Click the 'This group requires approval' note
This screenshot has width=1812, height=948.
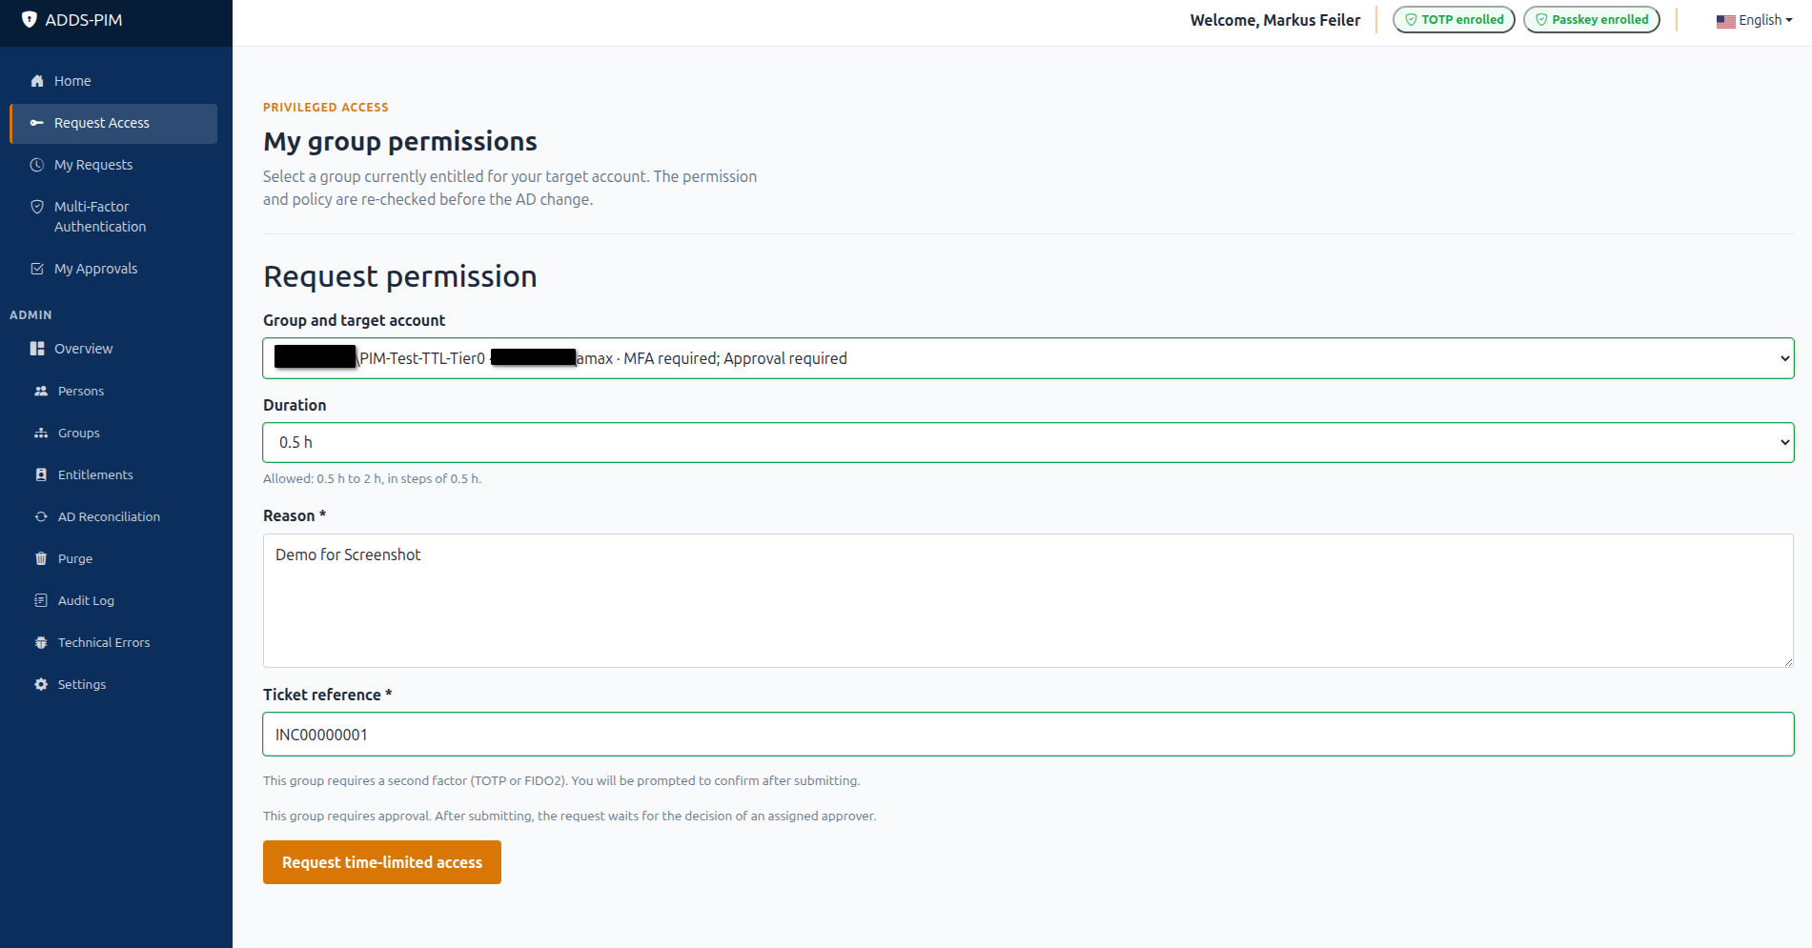click(570, 816)
